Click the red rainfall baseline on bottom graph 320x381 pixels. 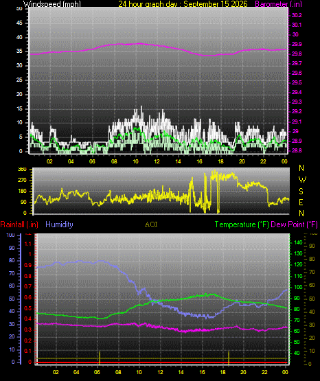[x=161, y=362]
